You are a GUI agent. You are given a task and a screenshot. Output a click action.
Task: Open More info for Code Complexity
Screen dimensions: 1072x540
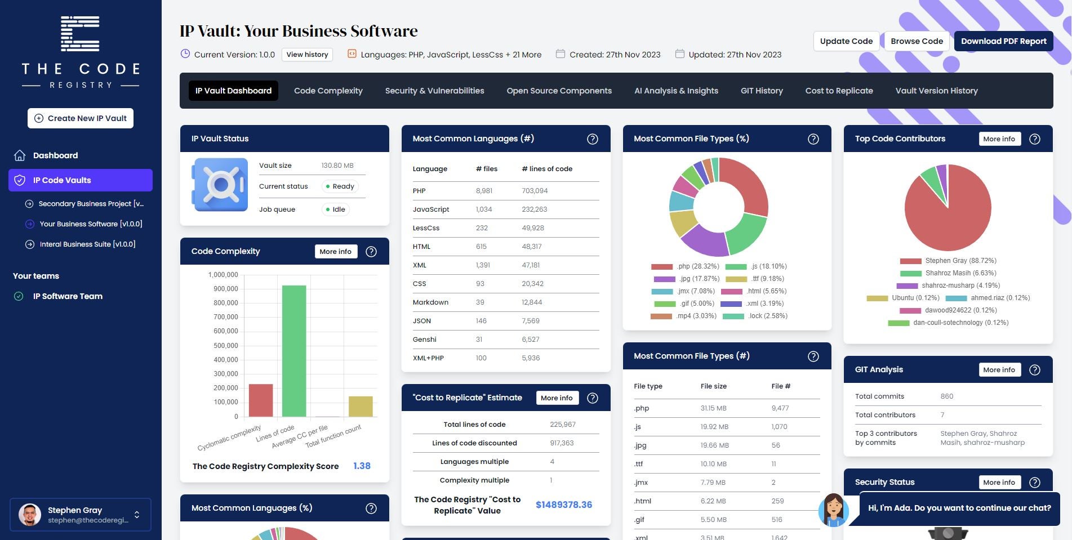click(336, 252)
